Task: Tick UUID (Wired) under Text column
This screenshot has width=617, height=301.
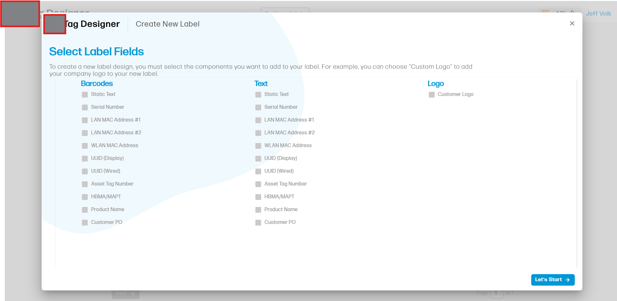Action: pos(258,171)
